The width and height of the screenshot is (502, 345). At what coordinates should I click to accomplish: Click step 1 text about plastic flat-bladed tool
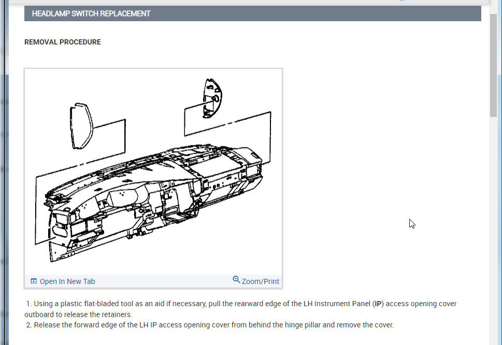(240, 309)
